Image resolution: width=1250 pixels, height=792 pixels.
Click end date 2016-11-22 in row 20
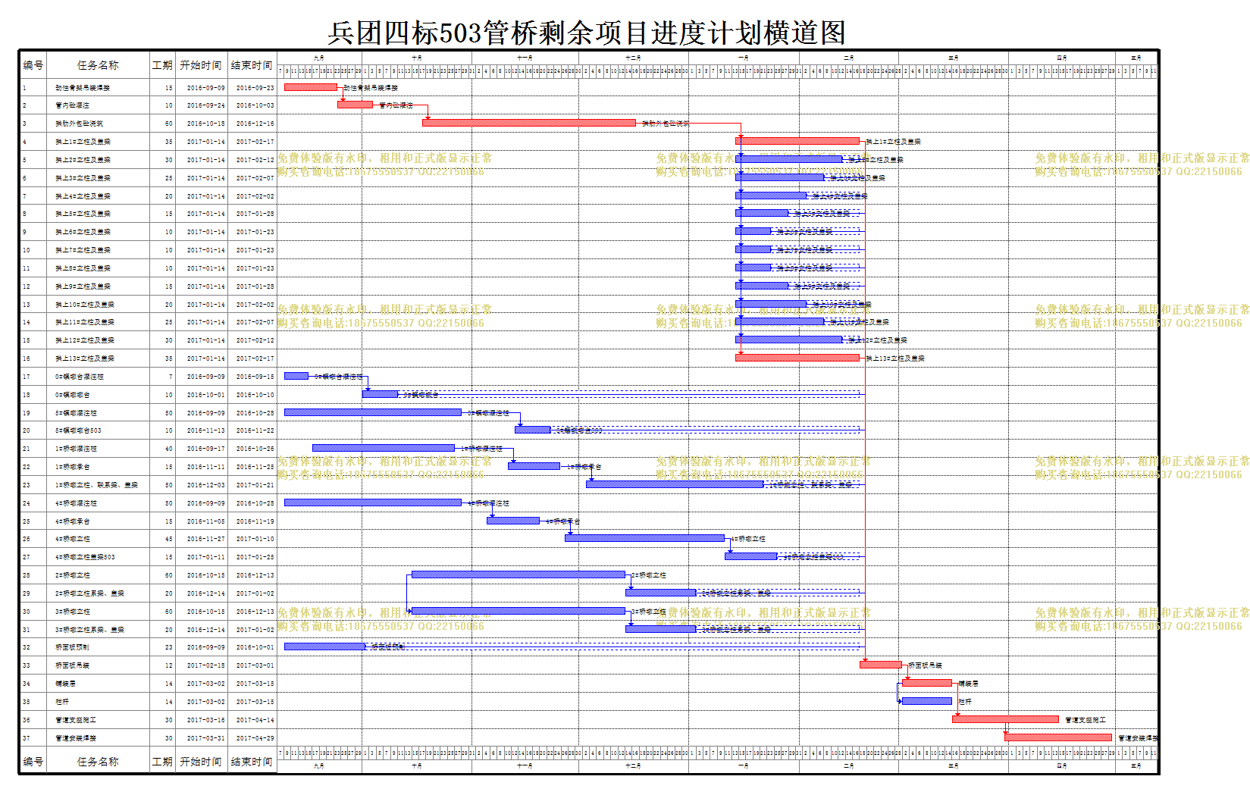(x=255, y=430)
